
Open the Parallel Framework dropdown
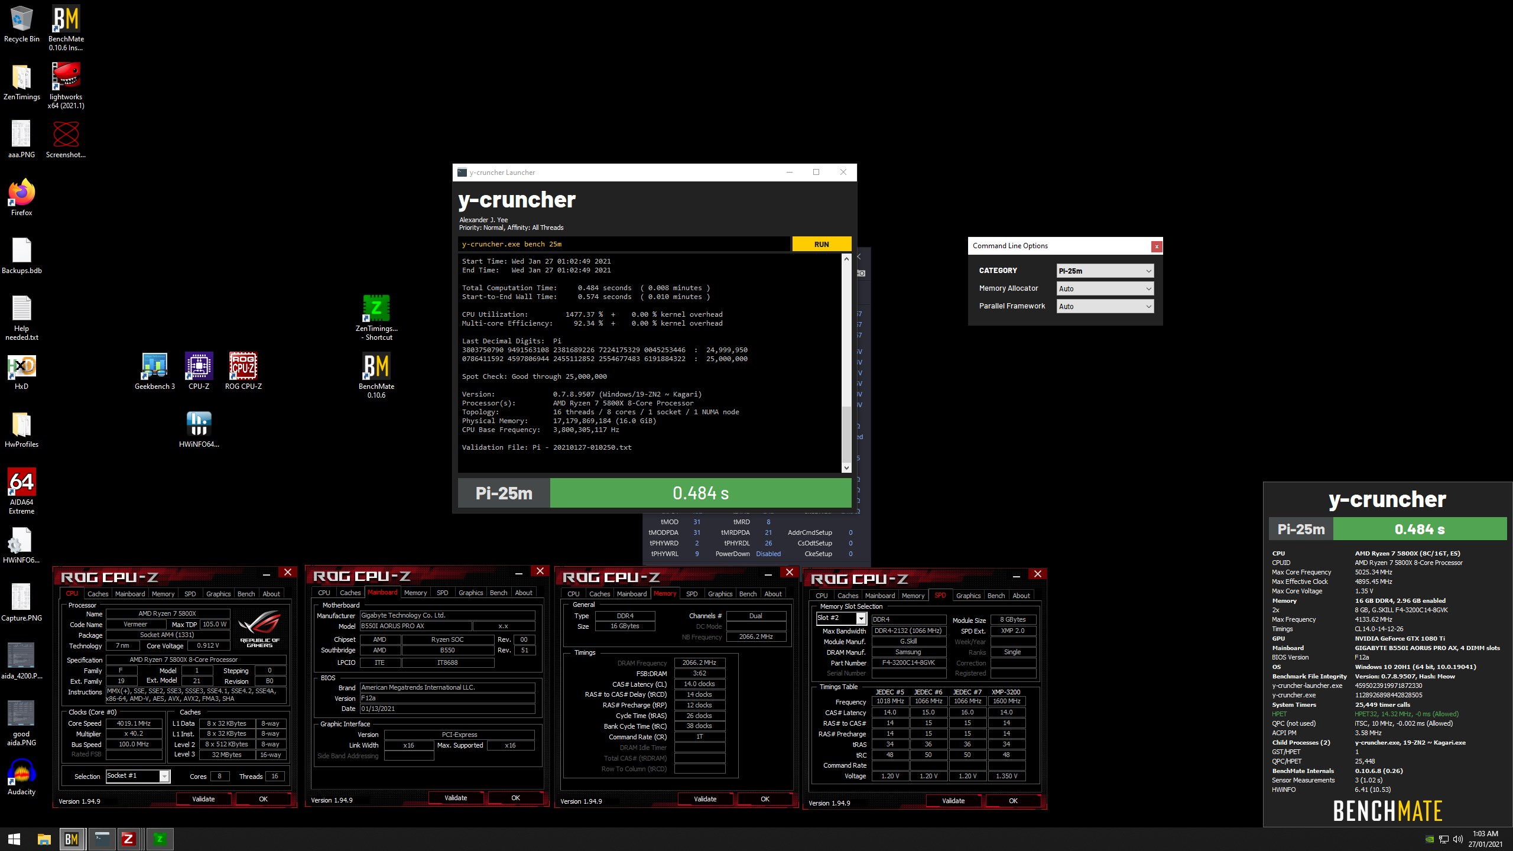[x=1105, y=306]
